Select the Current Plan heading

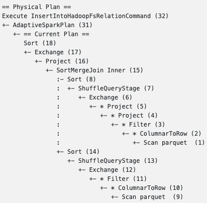[x=56, y=34]
